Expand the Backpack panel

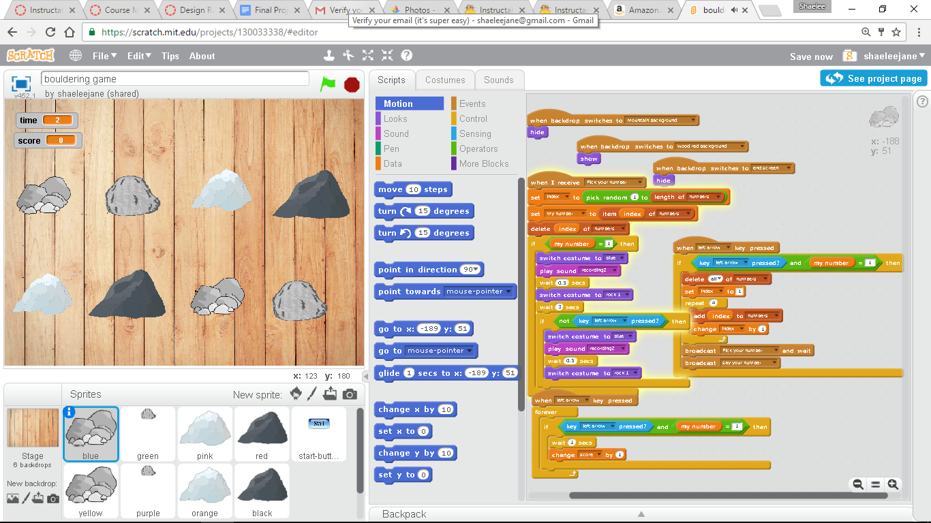pos(641,514)
